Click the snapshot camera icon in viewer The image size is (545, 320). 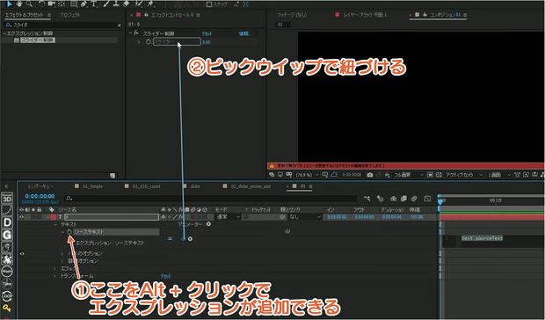point(370,175)
